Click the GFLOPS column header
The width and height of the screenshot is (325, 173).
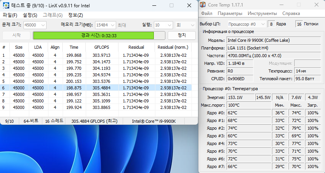[x=102, y=47]
